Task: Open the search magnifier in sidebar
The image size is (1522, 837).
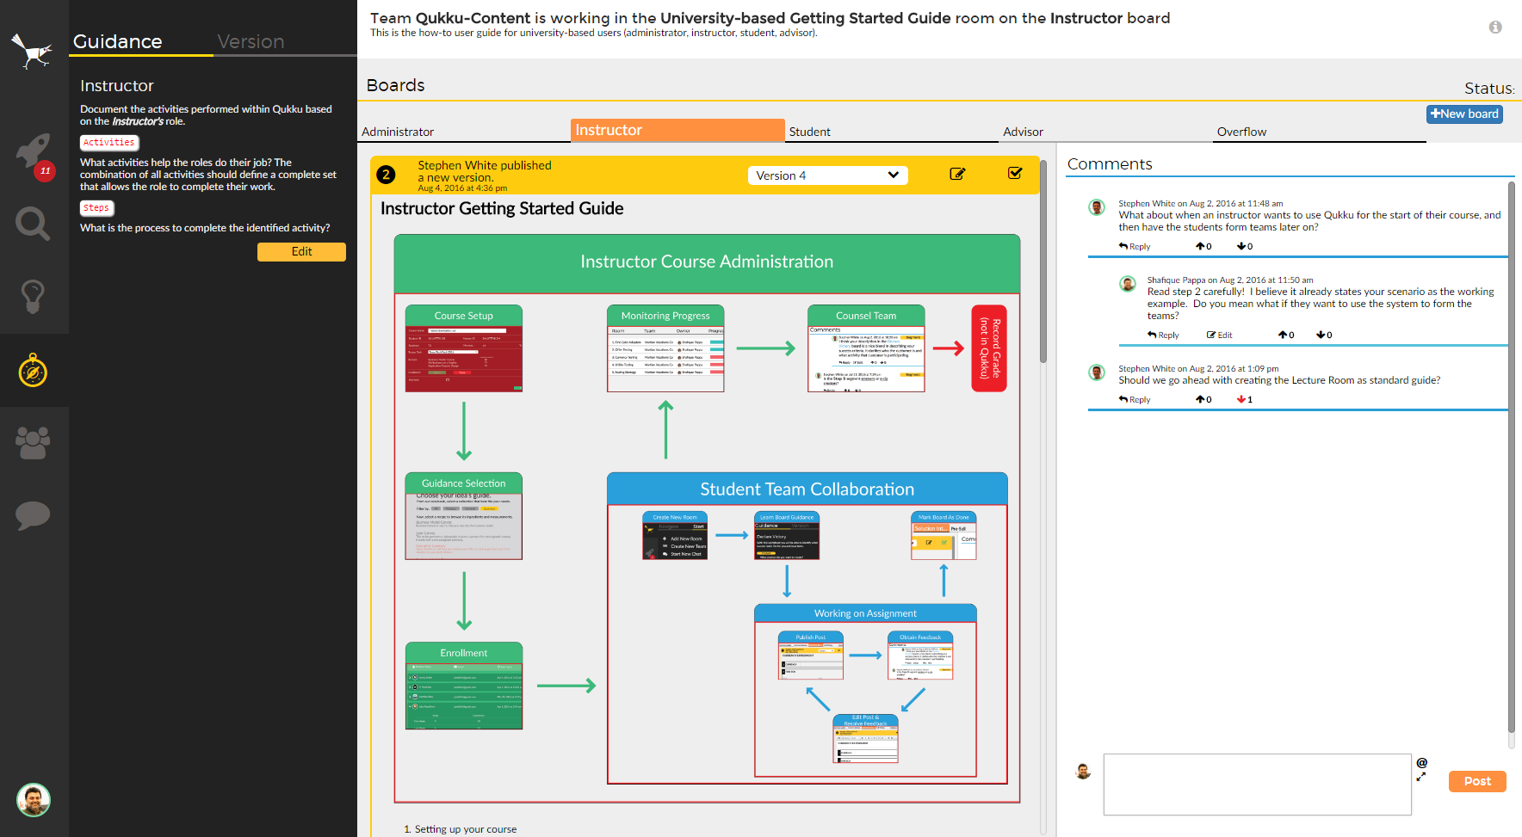Action: click(x=33, y=224)
